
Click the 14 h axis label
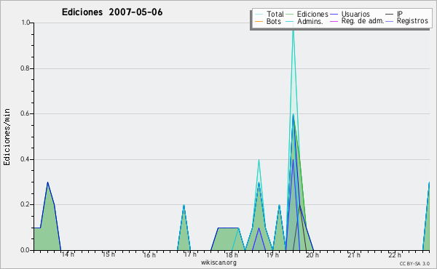[x=68, y=254]
